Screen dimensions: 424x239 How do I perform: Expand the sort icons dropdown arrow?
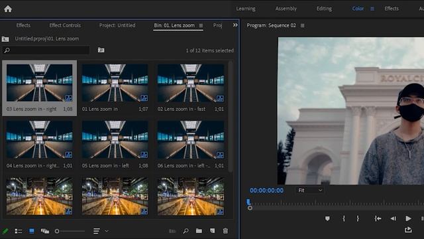tap(107, 231)
